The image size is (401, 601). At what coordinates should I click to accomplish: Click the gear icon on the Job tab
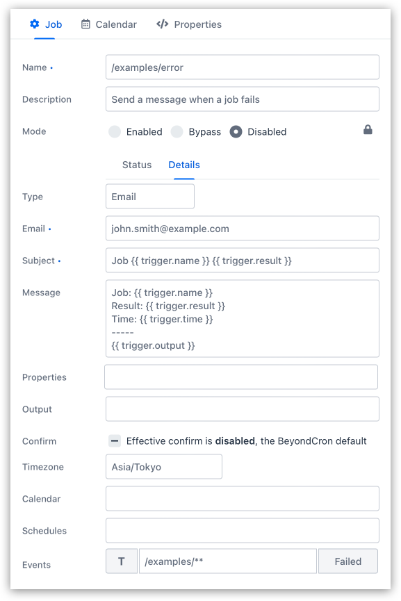35,24
